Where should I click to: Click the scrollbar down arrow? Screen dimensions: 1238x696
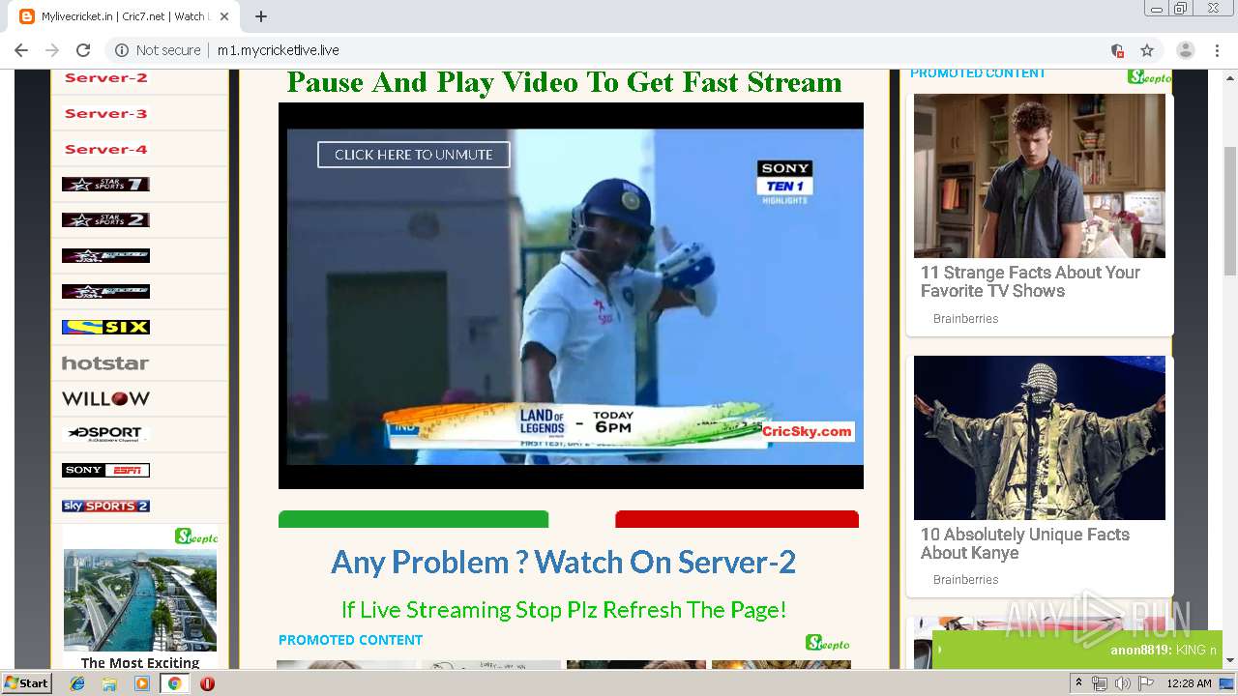[1230, 660]
